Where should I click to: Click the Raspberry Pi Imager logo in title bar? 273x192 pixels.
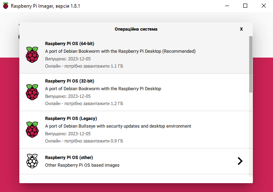(x=6, y=6)
